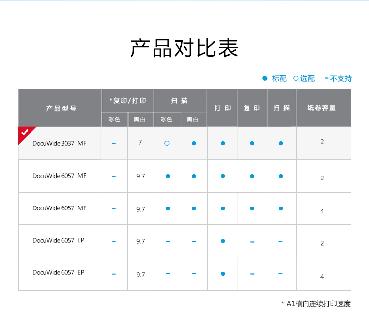Image resolution: width=369 pixels, height=326 pixels.
Task: Click 打印 dot in 6057 EP row with capacity 2
Action: tap(223, 241)
